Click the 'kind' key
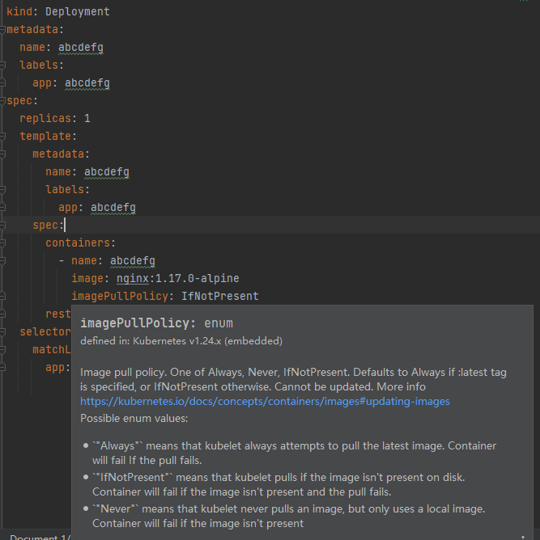This screenshot has width=540, height=540. pyautogui.click(x=19, y=11)
